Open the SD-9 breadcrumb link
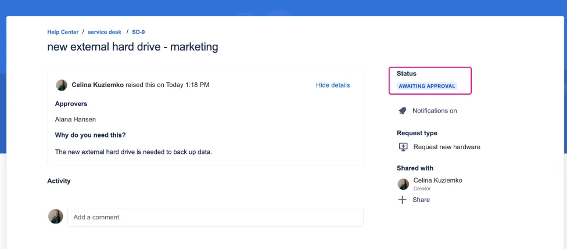This screenshot has height=249, width=567. point(138,32)
